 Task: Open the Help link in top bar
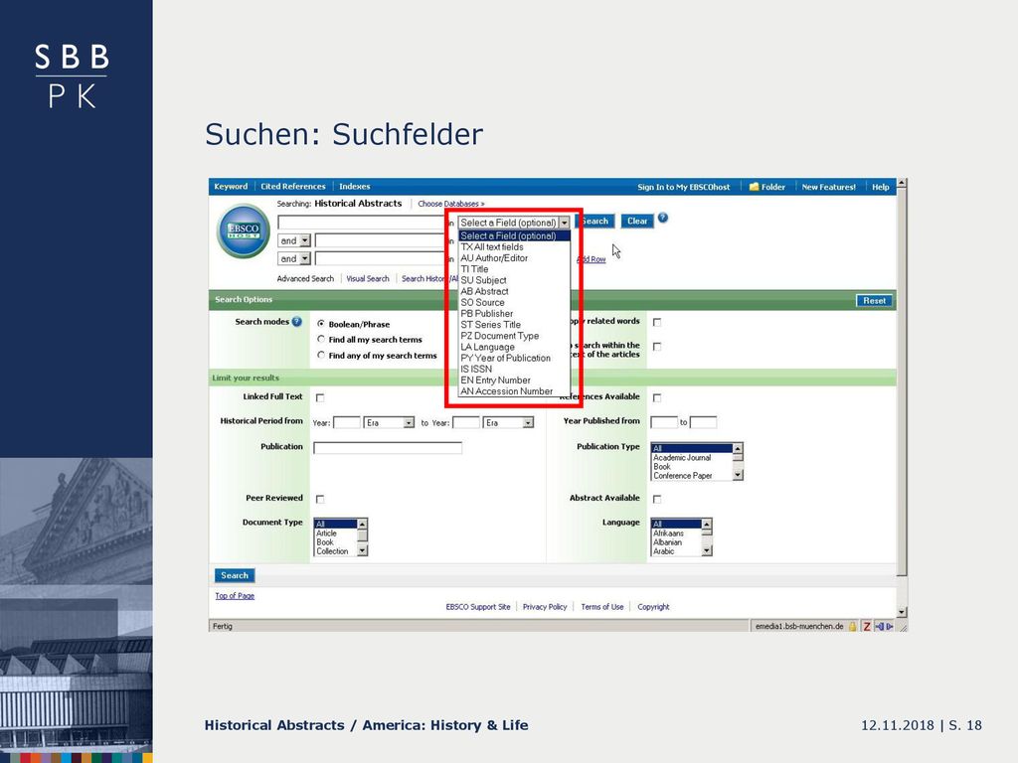coord(881,187)
